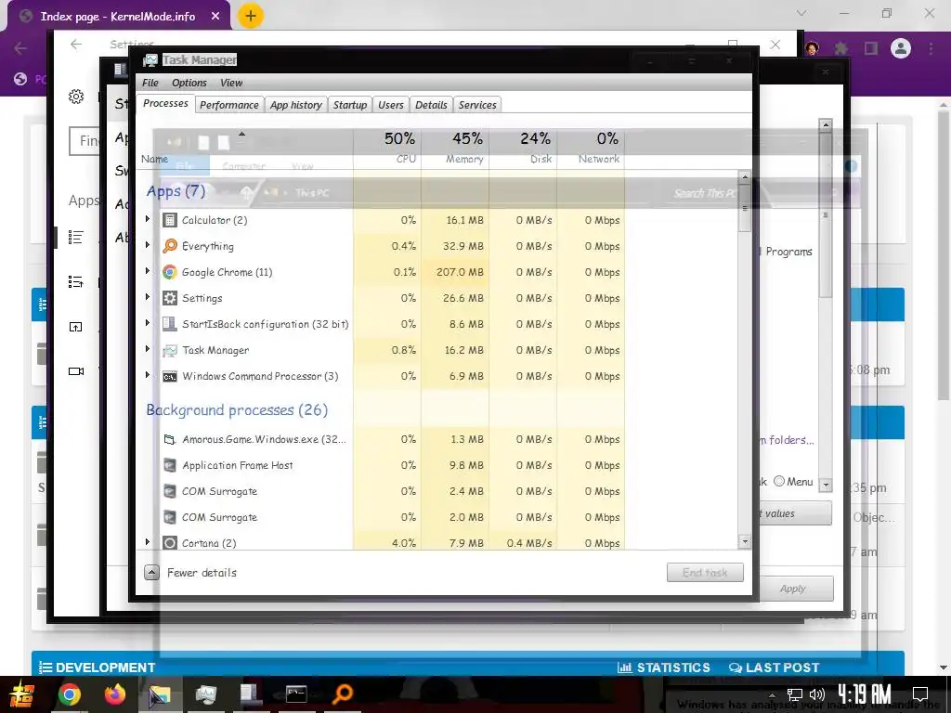Open Chrome's three-dot menu
Viewport: 951px width, 713px height.
click(x=931, y=48)
